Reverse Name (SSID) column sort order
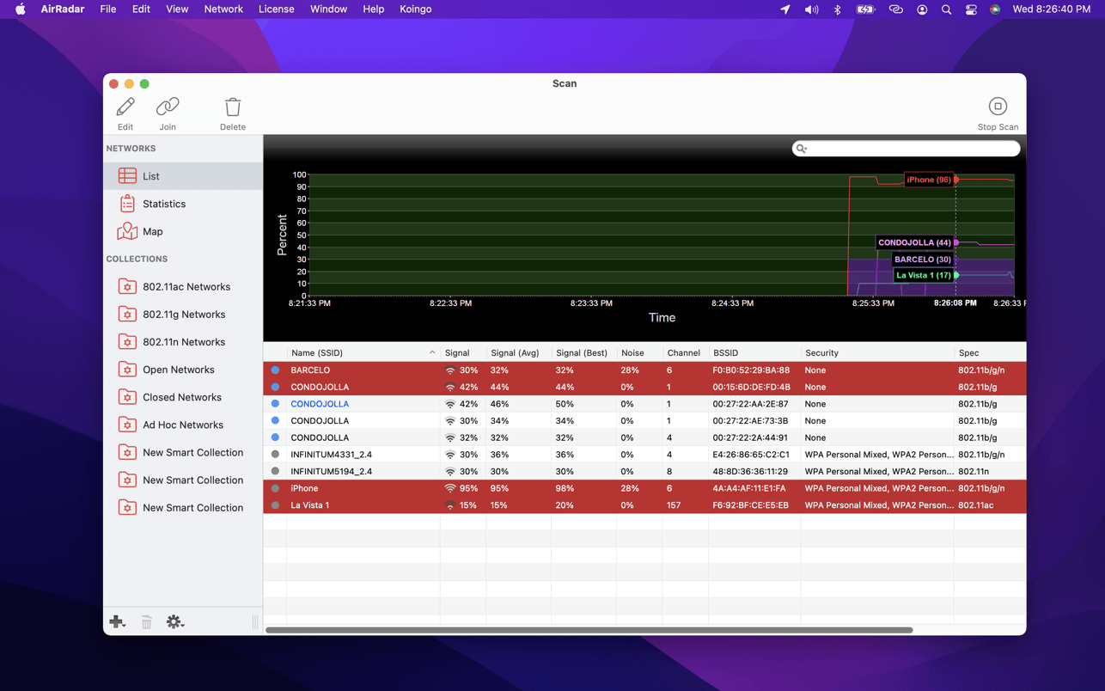This screenshot has width=1105, height=691. tap(361, 352)
